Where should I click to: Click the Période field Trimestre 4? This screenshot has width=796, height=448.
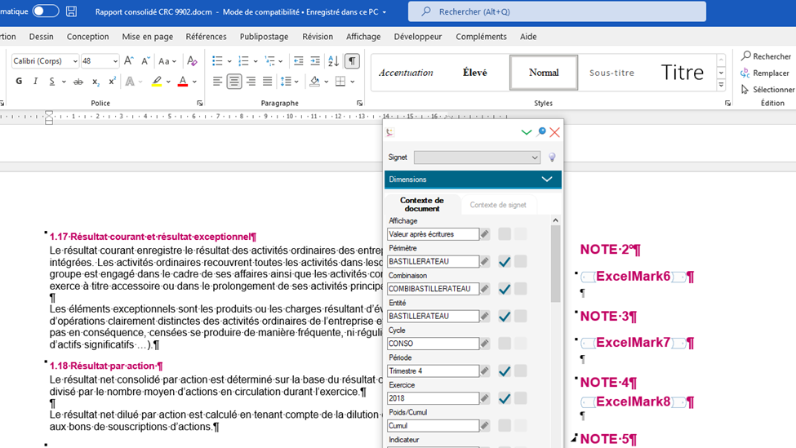[433, 370]
